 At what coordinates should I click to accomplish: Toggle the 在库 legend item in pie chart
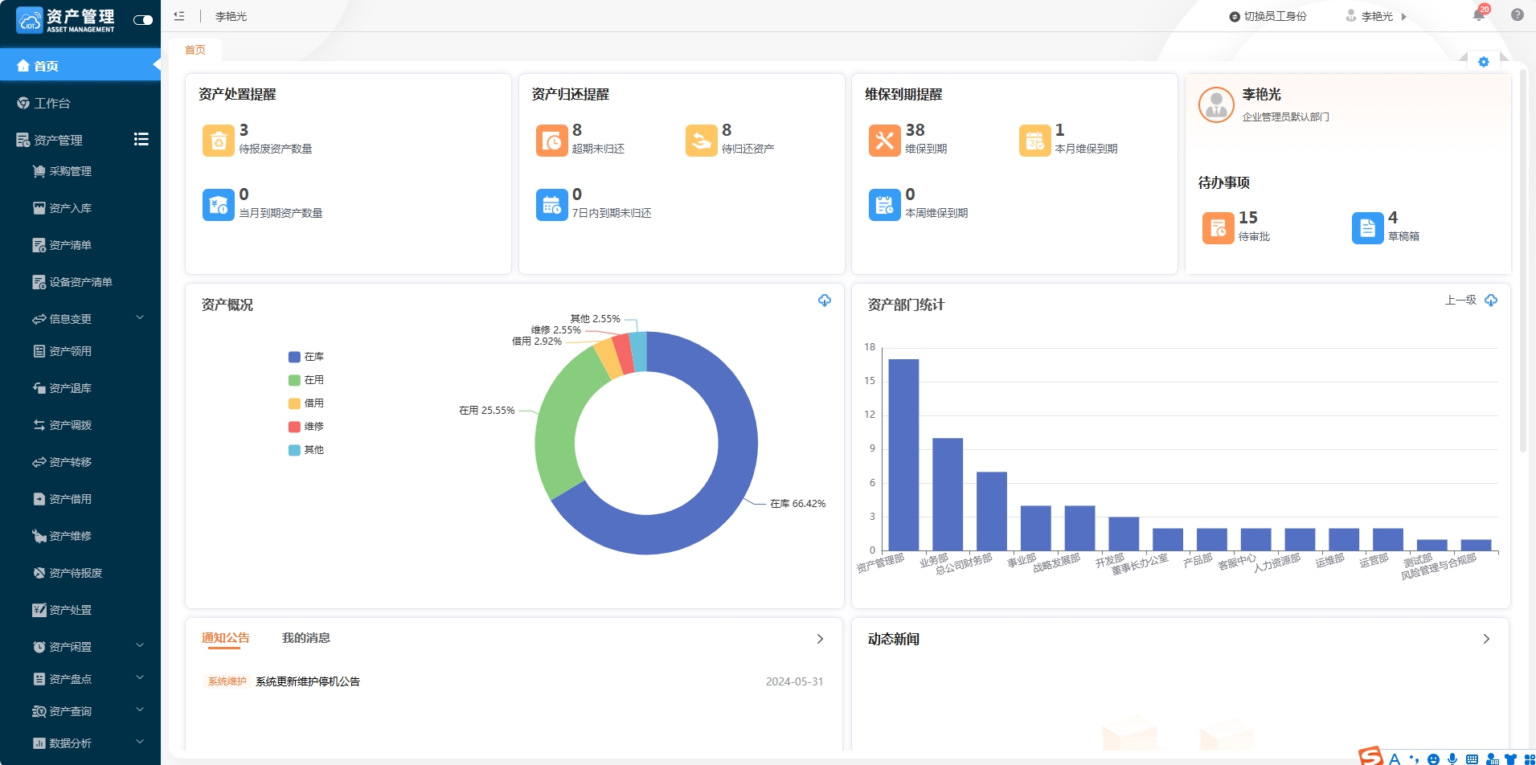click(306, 357)
